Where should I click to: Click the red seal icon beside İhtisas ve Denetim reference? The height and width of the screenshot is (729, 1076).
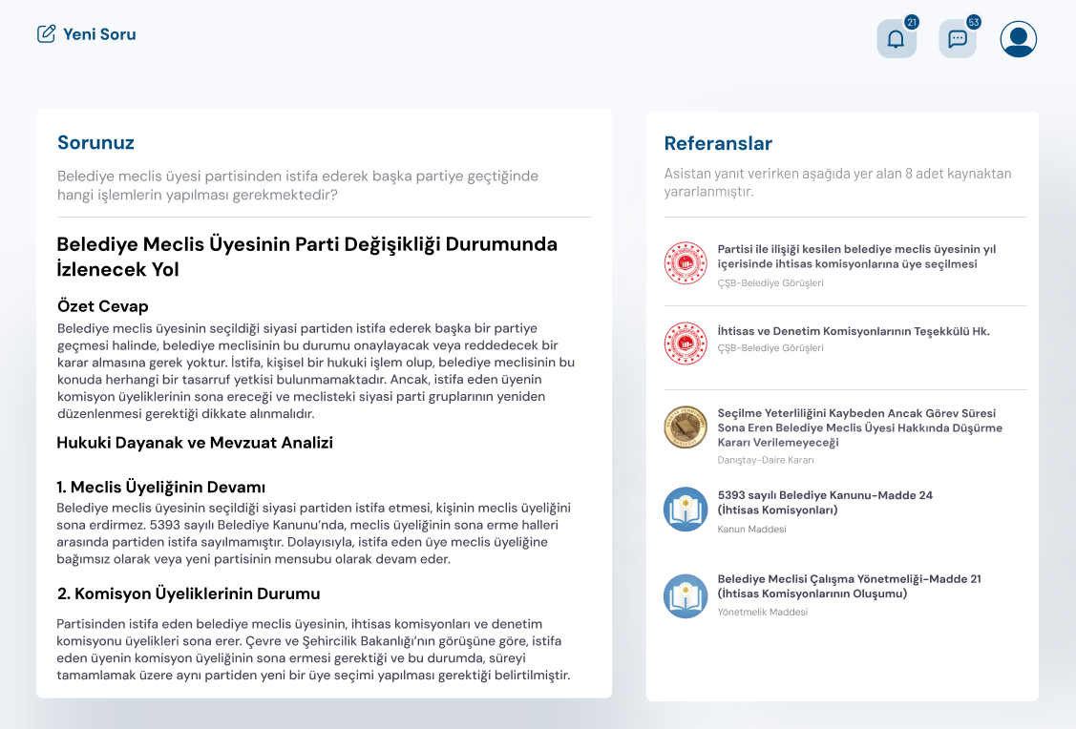[685, 344]
